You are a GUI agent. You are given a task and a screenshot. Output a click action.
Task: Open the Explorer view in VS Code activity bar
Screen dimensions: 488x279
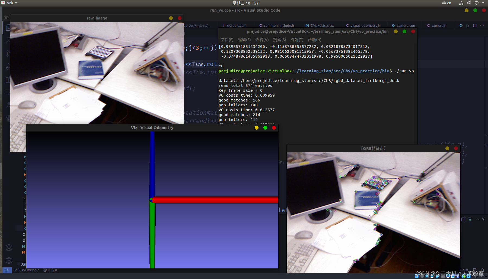[8, 27]
